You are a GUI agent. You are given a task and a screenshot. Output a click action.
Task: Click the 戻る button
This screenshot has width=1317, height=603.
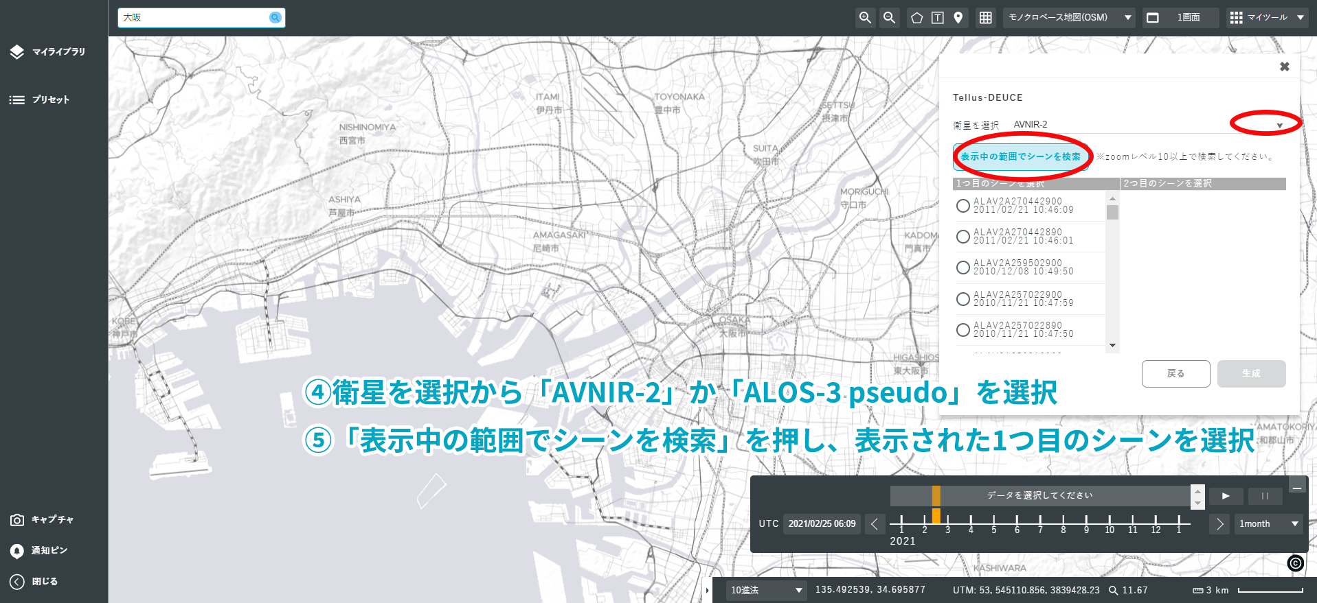tap(1175, 374)
